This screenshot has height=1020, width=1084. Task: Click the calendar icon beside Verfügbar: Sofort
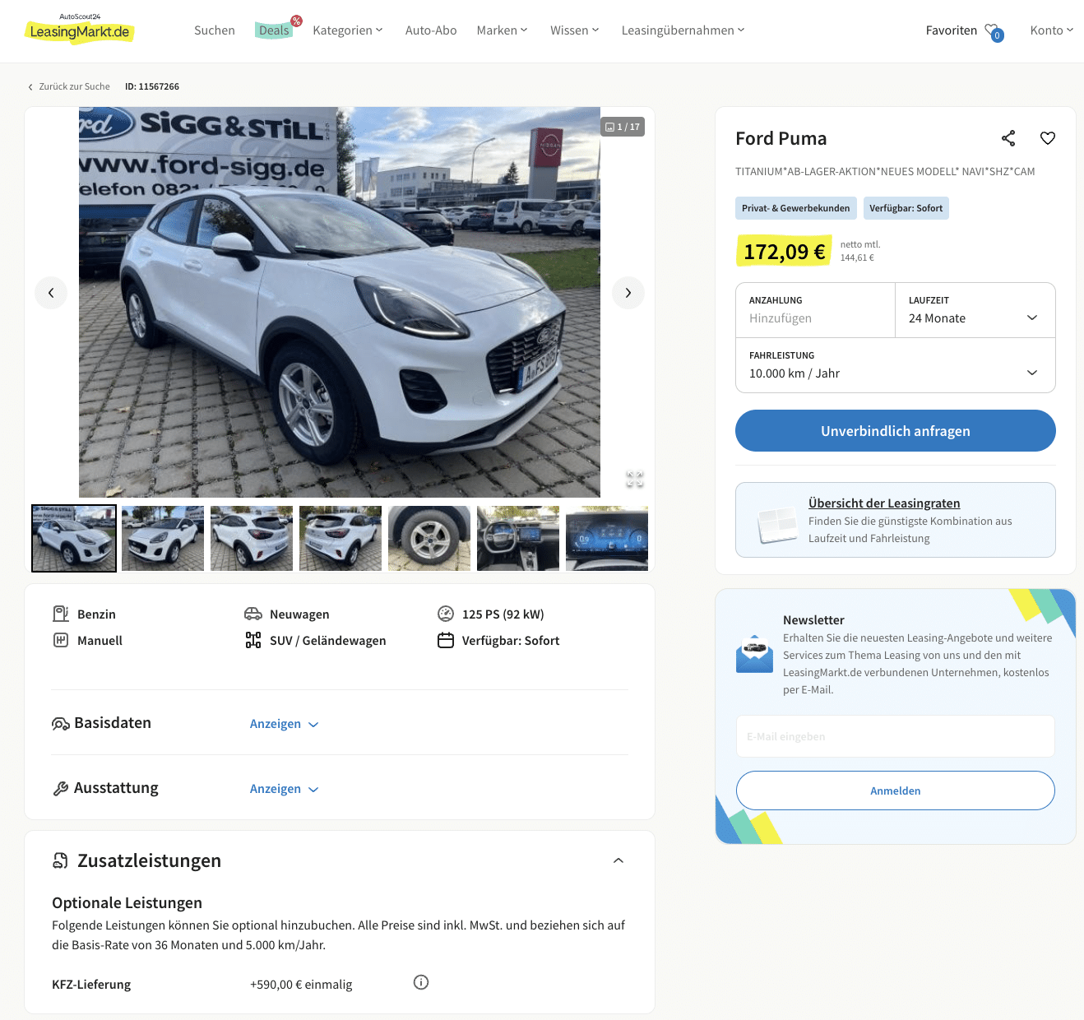point(446,640)
